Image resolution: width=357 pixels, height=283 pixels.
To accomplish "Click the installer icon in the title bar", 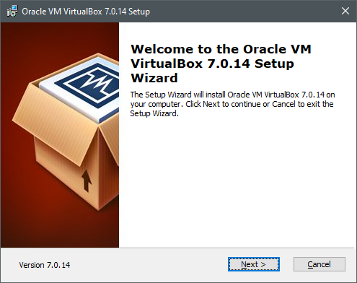I will pos(12,11).
